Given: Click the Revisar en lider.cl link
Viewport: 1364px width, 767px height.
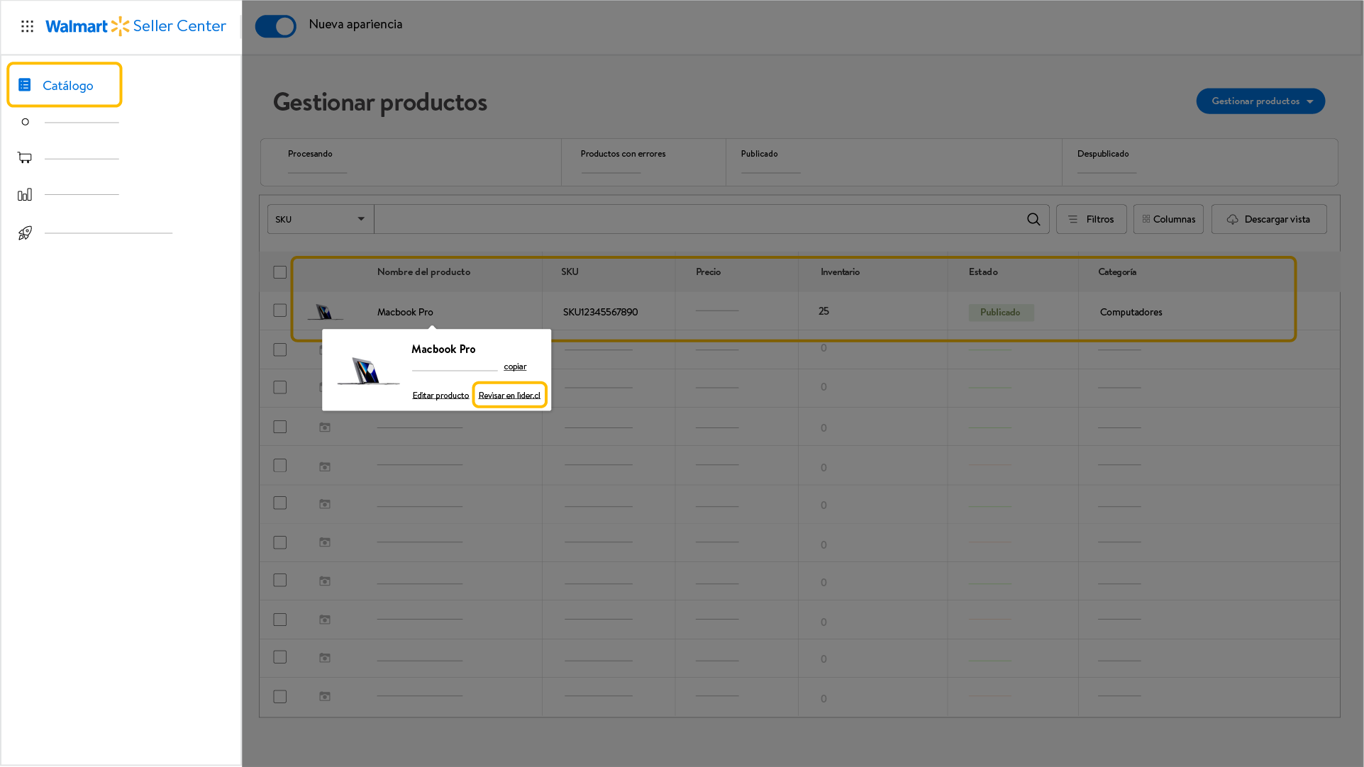Looking at the screenshot, I should click(x=509, y=396).
